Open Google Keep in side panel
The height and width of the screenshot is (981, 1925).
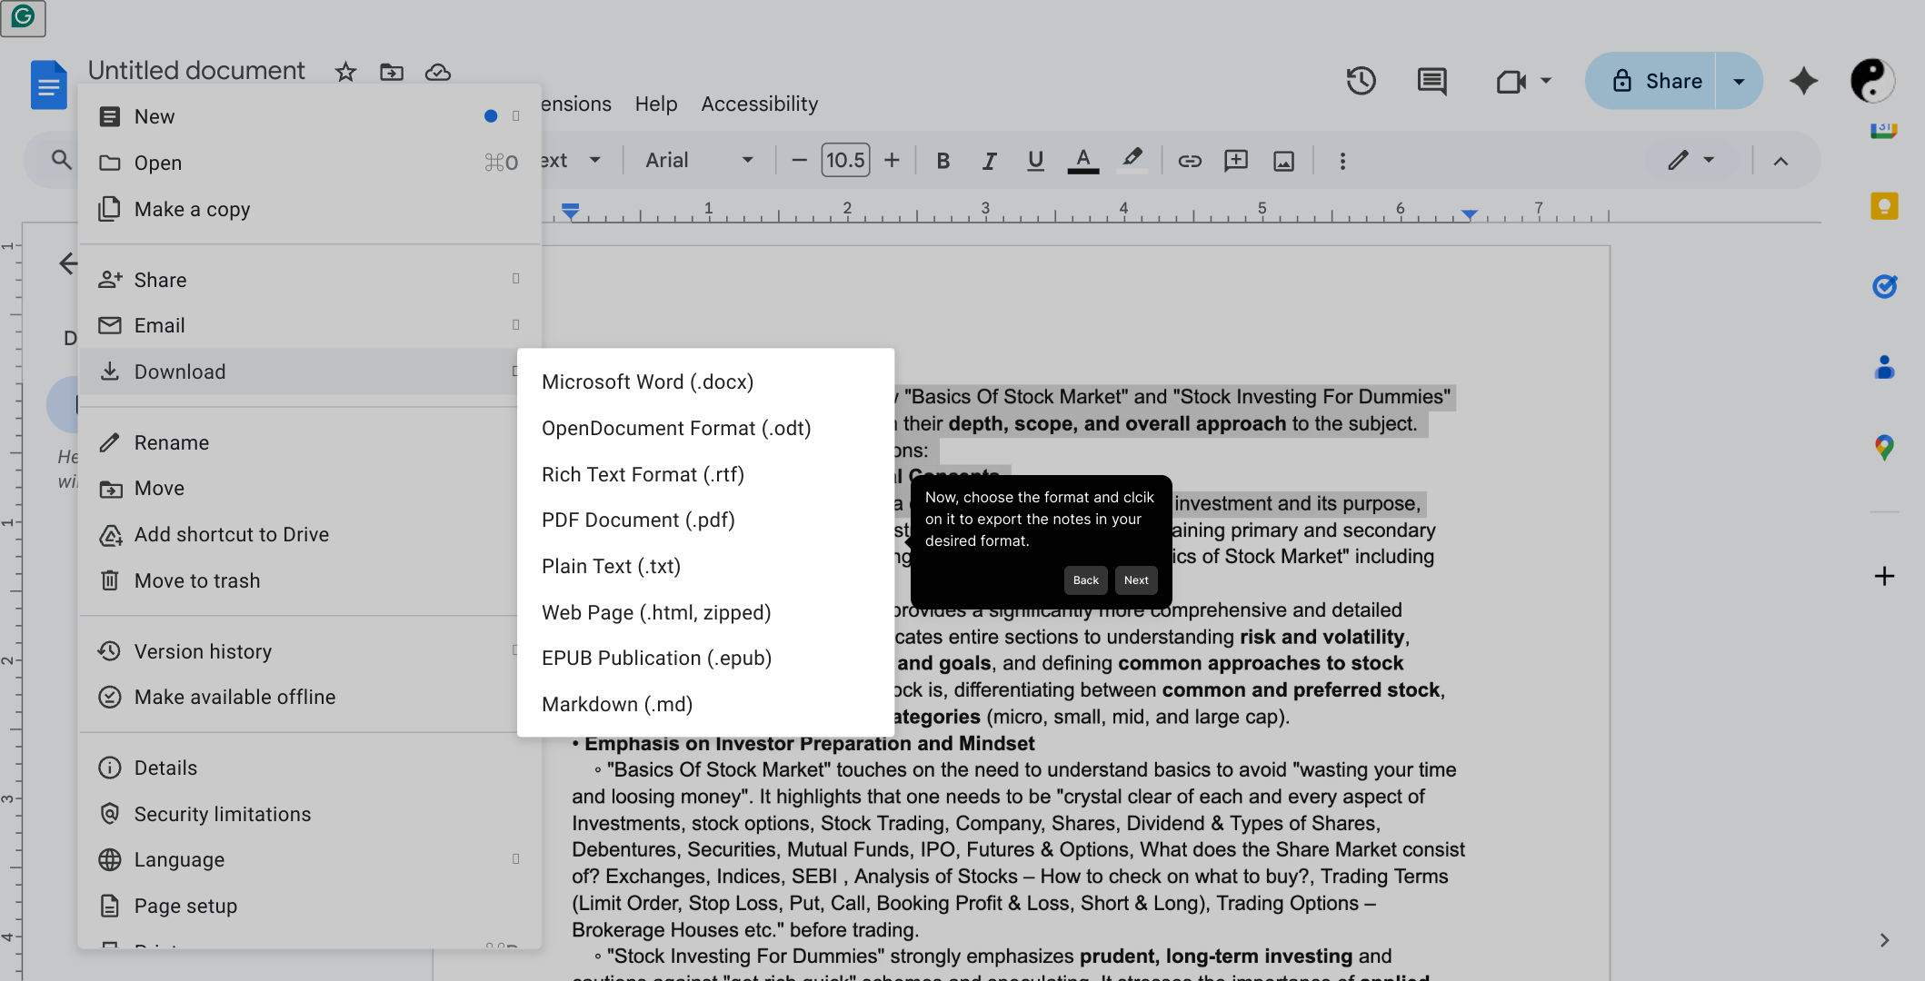coord(1884,206)
